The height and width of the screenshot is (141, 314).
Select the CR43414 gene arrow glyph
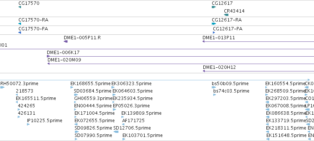click(x=226, y=15)
